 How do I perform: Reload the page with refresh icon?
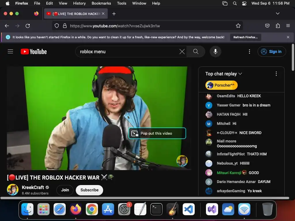(x=28, y=26)
